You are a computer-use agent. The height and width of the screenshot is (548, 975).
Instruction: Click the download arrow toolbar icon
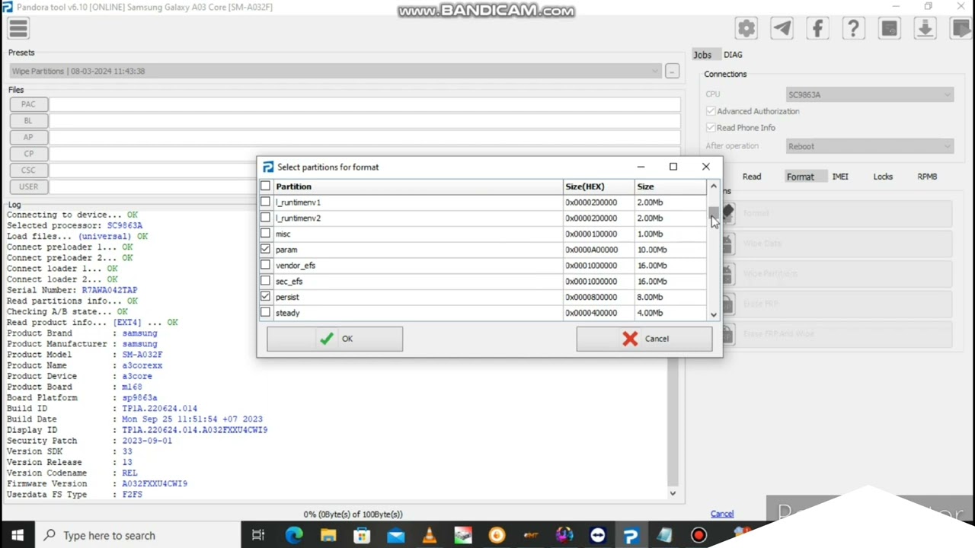coord(925,29)
